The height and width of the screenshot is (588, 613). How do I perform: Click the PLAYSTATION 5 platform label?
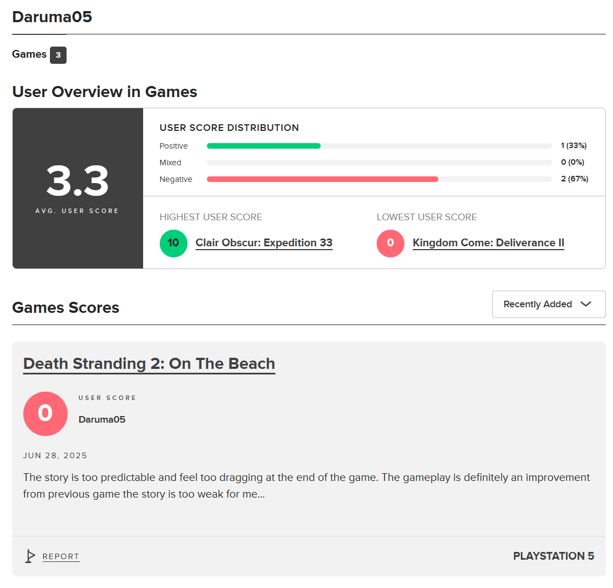(x=554, y=556)
